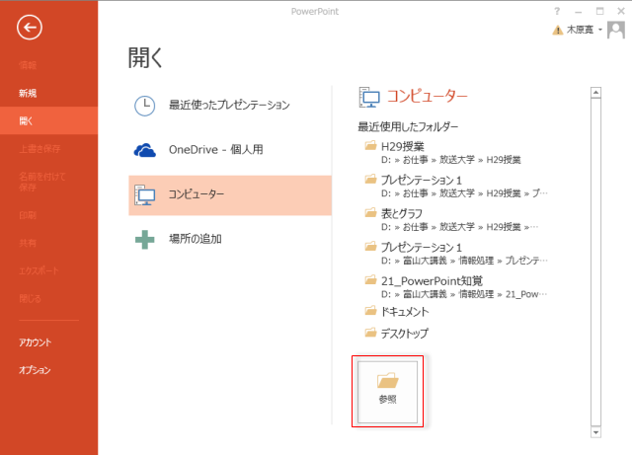Screen dimensions: 632x455
Task: Click the green plus add place icon
Action: pos(145,240)
